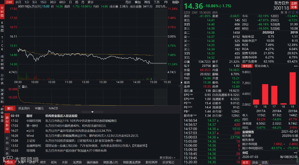This screenshot has height=165, width=299.
Task: Switch to the monthly 月 chart
Action: 83,2
